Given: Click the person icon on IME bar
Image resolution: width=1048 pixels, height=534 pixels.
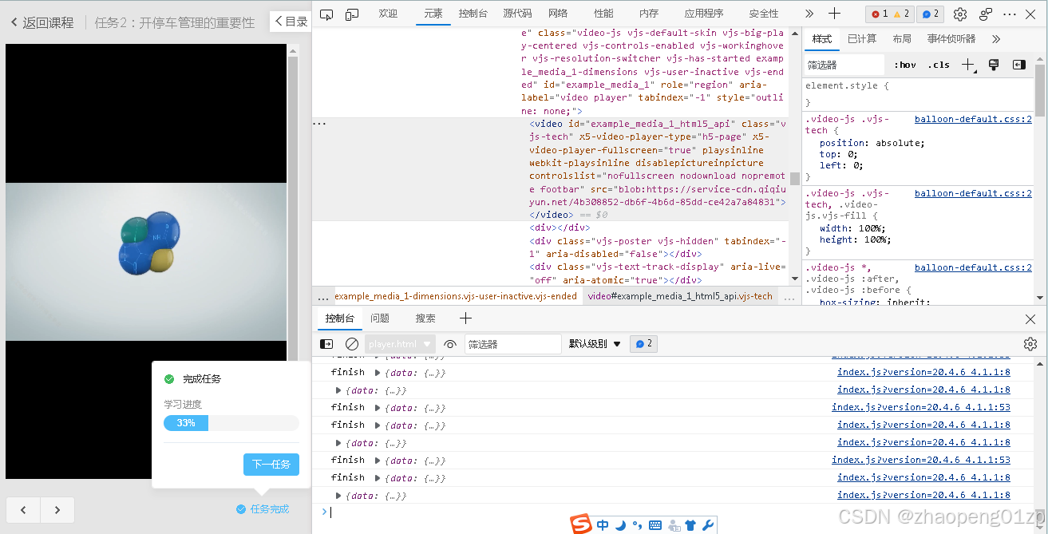Looking at the screenshot, I should (674, 525).
